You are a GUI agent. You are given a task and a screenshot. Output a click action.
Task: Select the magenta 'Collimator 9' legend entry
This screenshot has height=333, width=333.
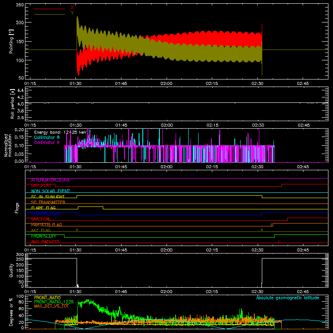(47, 142)
